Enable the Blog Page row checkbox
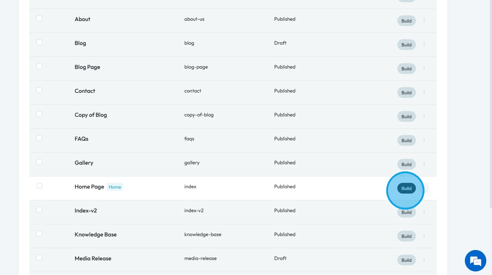 click(39, 66)
